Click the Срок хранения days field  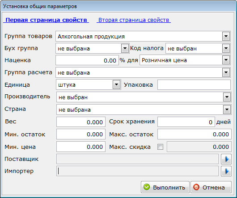[186, 122]
